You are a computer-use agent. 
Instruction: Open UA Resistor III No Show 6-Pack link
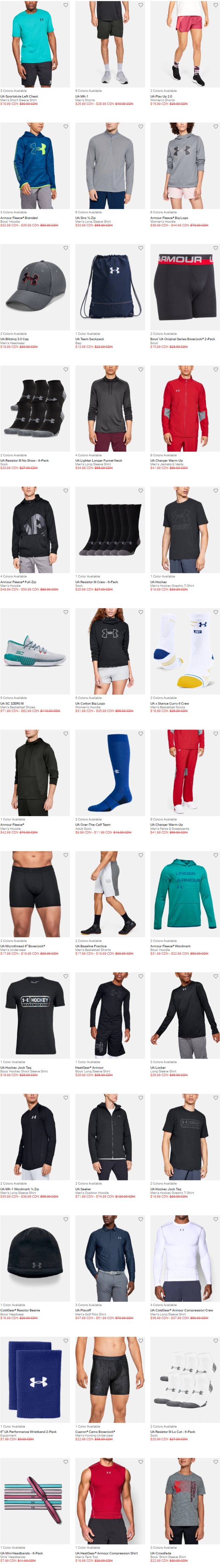[24, 461]
